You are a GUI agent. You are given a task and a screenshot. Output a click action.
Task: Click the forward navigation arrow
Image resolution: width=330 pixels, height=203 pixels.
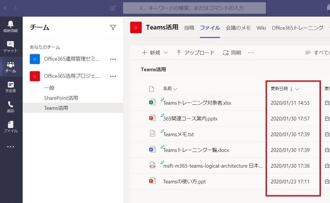pos(16,8)
